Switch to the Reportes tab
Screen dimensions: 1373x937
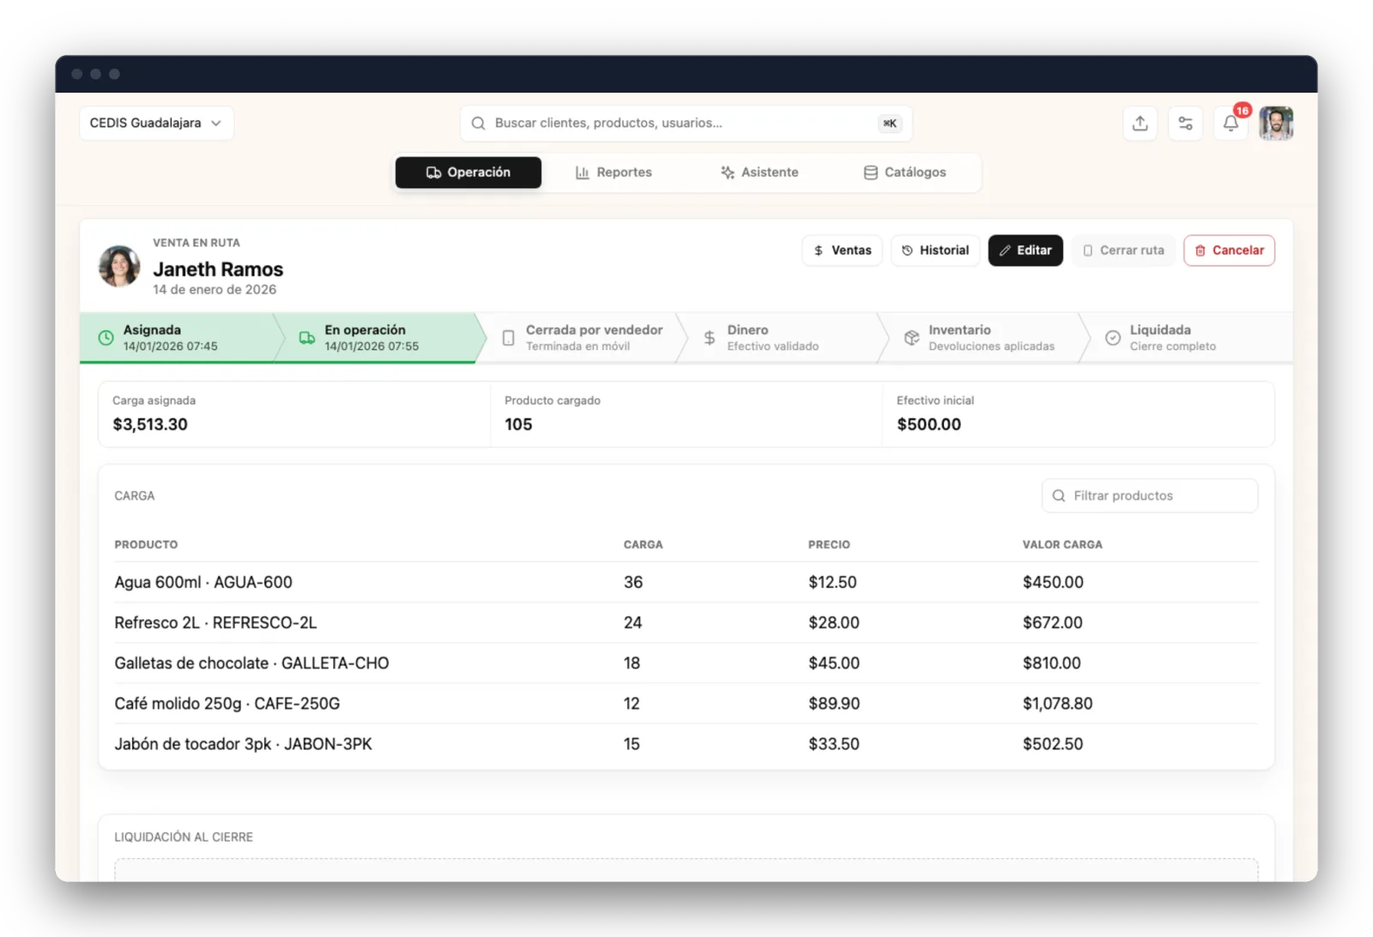click(x=614, y=172)
